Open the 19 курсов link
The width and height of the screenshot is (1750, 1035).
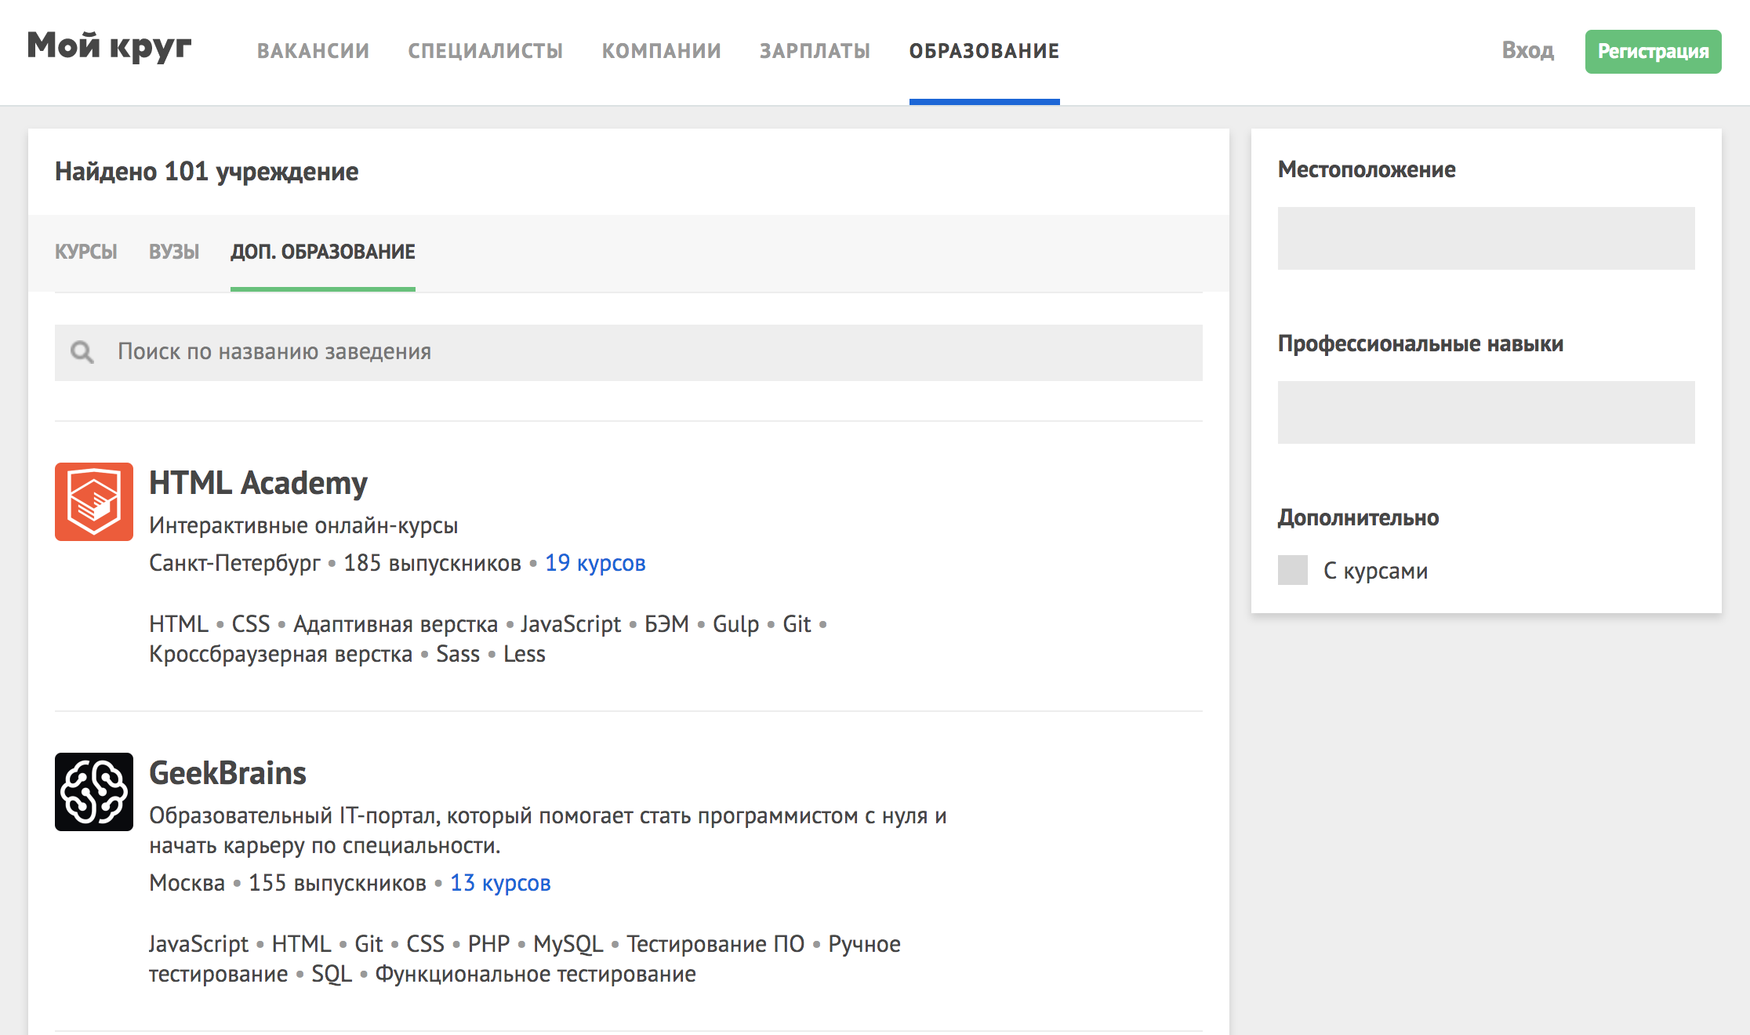(595, 563)
